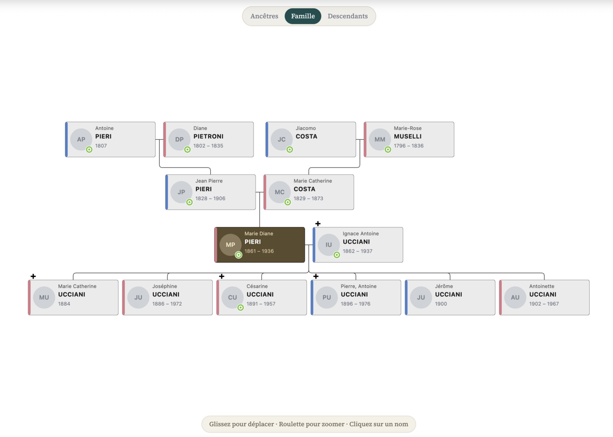Click the dates 1891 – 1957
Screen dimensions: 613x437
point(261,304)
